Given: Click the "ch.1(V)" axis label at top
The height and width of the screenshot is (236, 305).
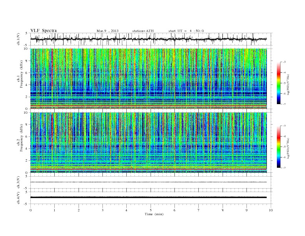Looking at the screenshot, I should [x=18, y=39].
